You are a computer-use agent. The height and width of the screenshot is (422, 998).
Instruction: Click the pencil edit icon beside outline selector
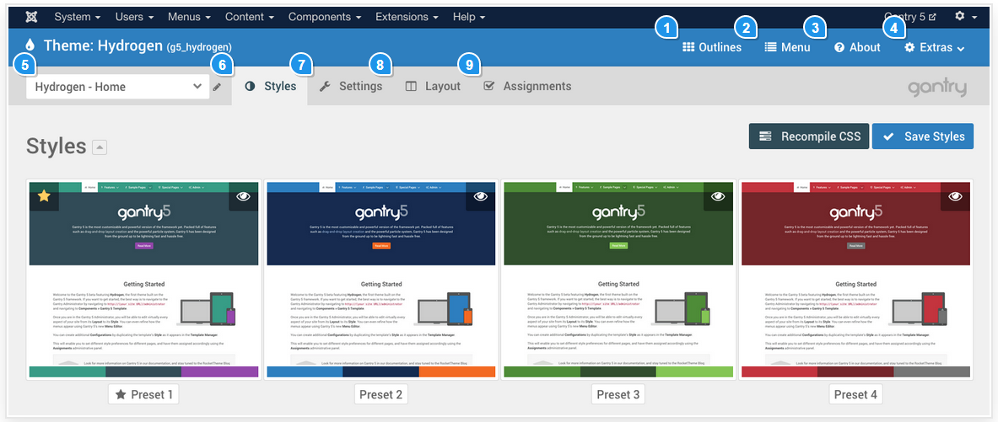[218, 87]
